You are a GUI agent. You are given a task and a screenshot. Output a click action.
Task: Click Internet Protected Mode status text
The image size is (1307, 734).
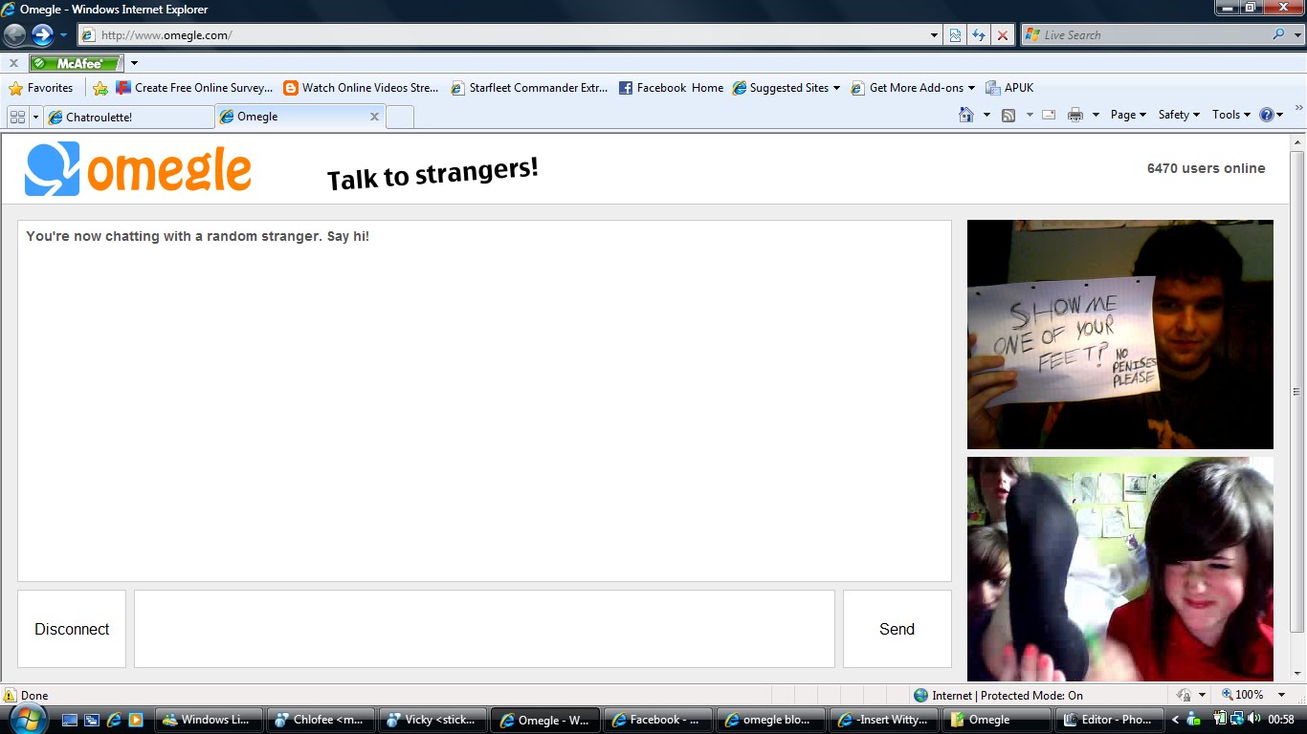[x=1008, y=696]
